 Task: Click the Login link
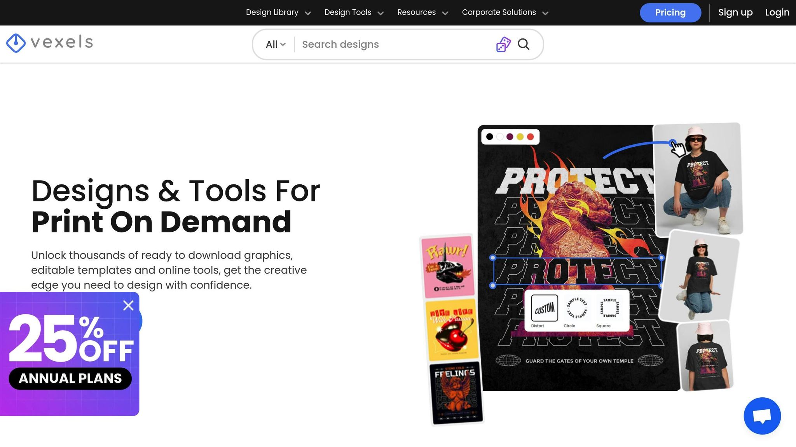pos(777,12)
